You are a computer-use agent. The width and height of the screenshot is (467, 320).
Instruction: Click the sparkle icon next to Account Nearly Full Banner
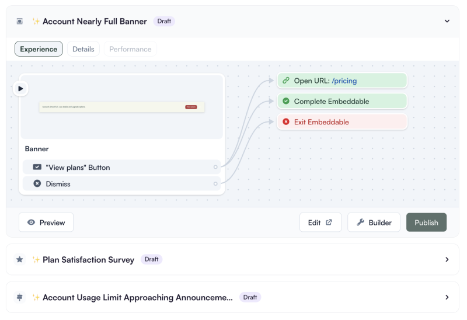coord(36,21)
